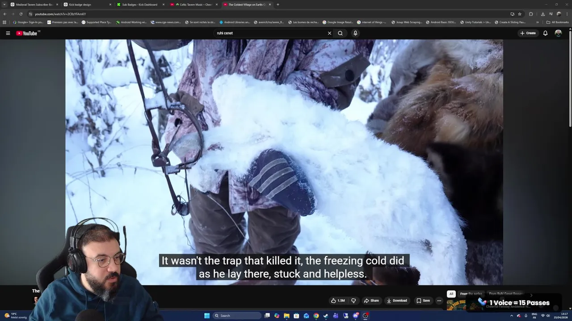Go to the YouTube home logo
Viewport: 572px width, 321px height.
(x=27, y=33)
